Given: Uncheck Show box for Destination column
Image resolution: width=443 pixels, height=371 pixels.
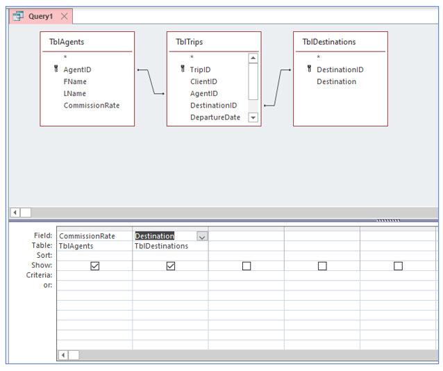Looking at the screenshot, I should coord(171,266).
